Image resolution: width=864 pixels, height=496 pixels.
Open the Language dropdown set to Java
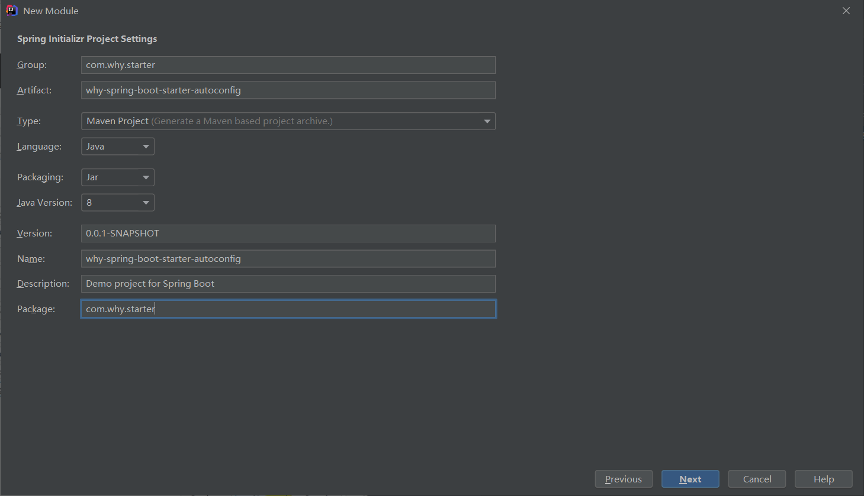(x=118, y=147)
